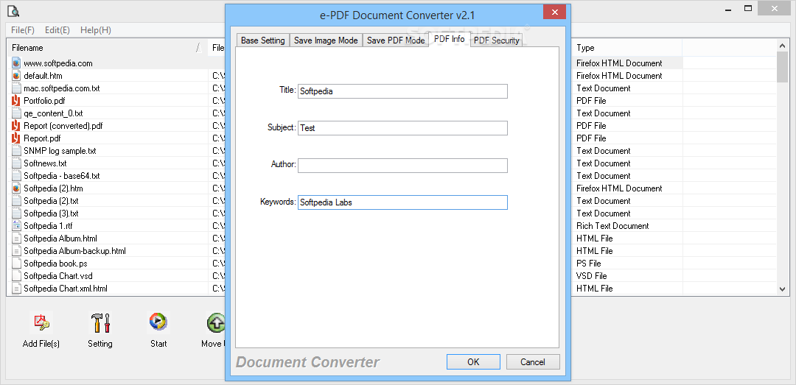This screenshot has width=796, height=385.
Task: Click the Cancel button in dialog
Action: coord(533,362)
